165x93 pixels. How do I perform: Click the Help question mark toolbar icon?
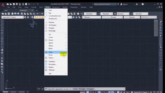[x=78, y=14]
